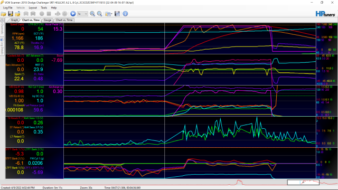
Task: Click the reload log file icon
Action: click(17, 14)
